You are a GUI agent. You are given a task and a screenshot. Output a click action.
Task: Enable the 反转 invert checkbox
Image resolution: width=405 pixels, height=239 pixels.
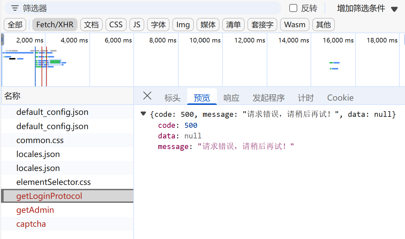tap(293, 8)
